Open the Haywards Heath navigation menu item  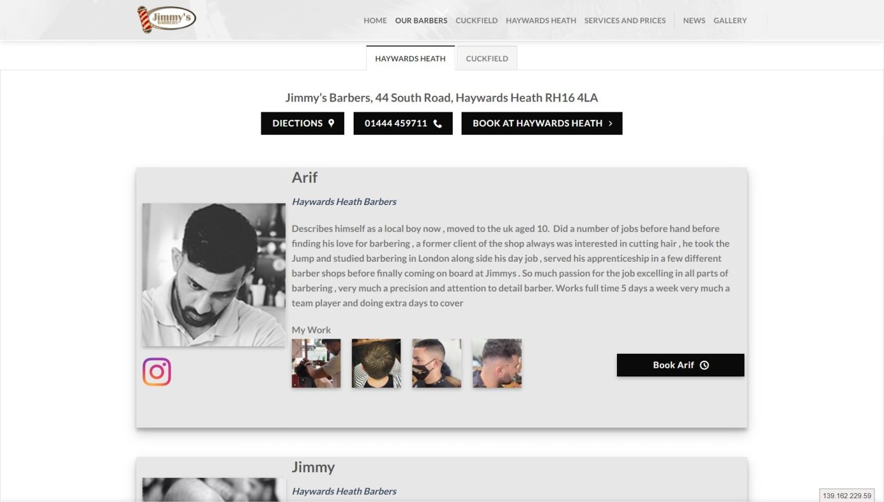pos(541,20)
